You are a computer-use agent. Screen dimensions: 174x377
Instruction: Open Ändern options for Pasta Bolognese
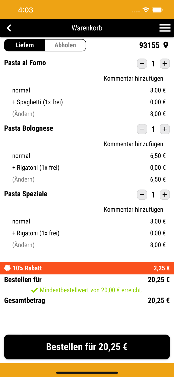pos(23,179)
